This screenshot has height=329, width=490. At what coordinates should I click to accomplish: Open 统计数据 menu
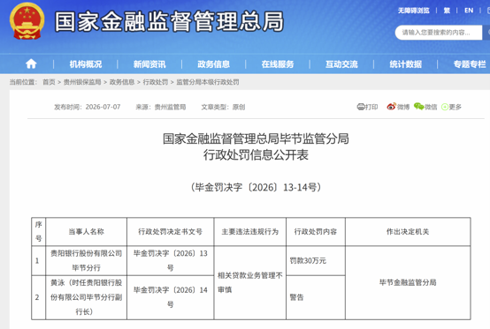406,64
